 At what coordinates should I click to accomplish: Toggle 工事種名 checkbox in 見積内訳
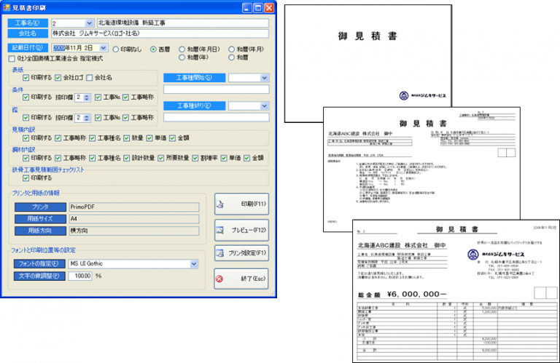[x=92, y=138]
